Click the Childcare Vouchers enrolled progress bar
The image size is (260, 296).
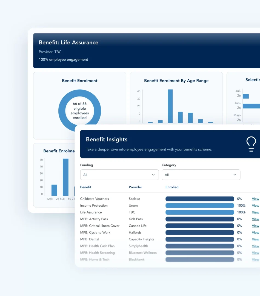coord(200,199)
